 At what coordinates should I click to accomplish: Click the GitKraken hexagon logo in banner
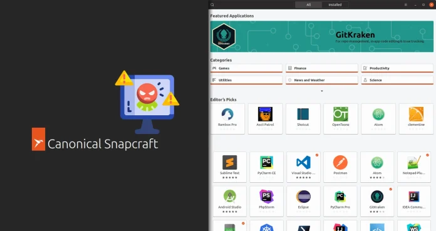click(x=224, y=36)
